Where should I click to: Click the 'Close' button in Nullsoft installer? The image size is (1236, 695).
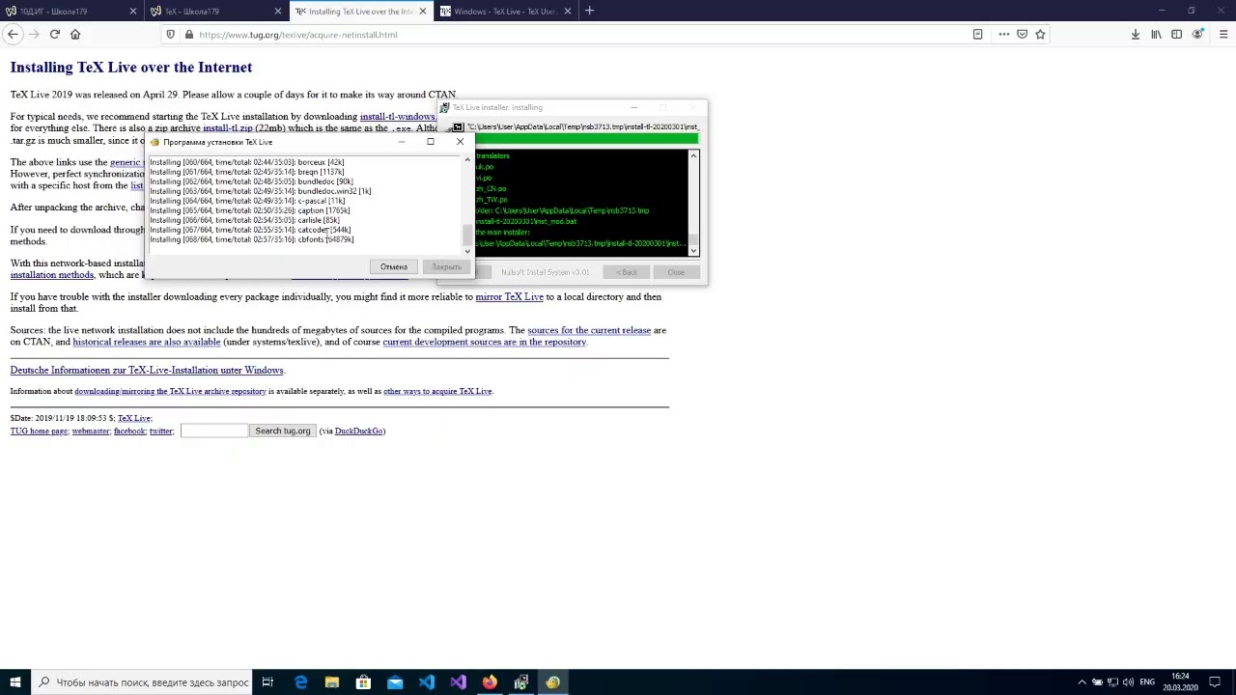[676, 272]
